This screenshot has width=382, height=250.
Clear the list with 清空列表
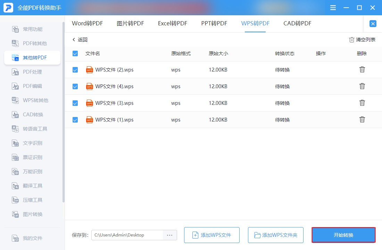click(362, 40)
